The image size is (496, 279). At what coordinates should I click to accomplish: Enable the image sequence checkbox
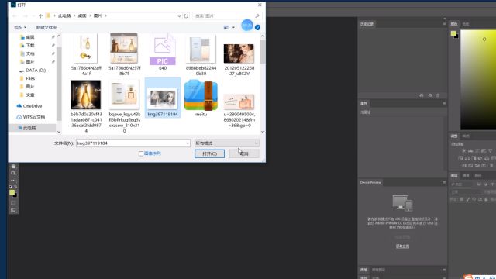tap(141, 153)
